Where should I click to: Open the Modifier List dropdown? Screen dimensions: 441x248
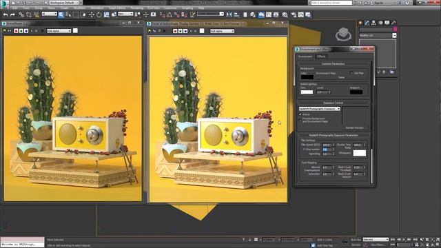click(378, 35)
